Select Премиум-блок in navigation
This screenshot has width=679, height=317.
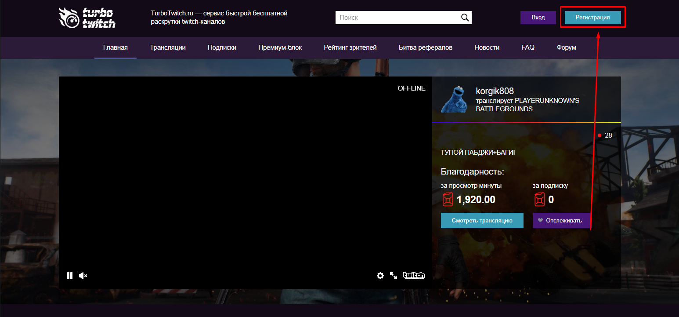[x=280, y=47]
